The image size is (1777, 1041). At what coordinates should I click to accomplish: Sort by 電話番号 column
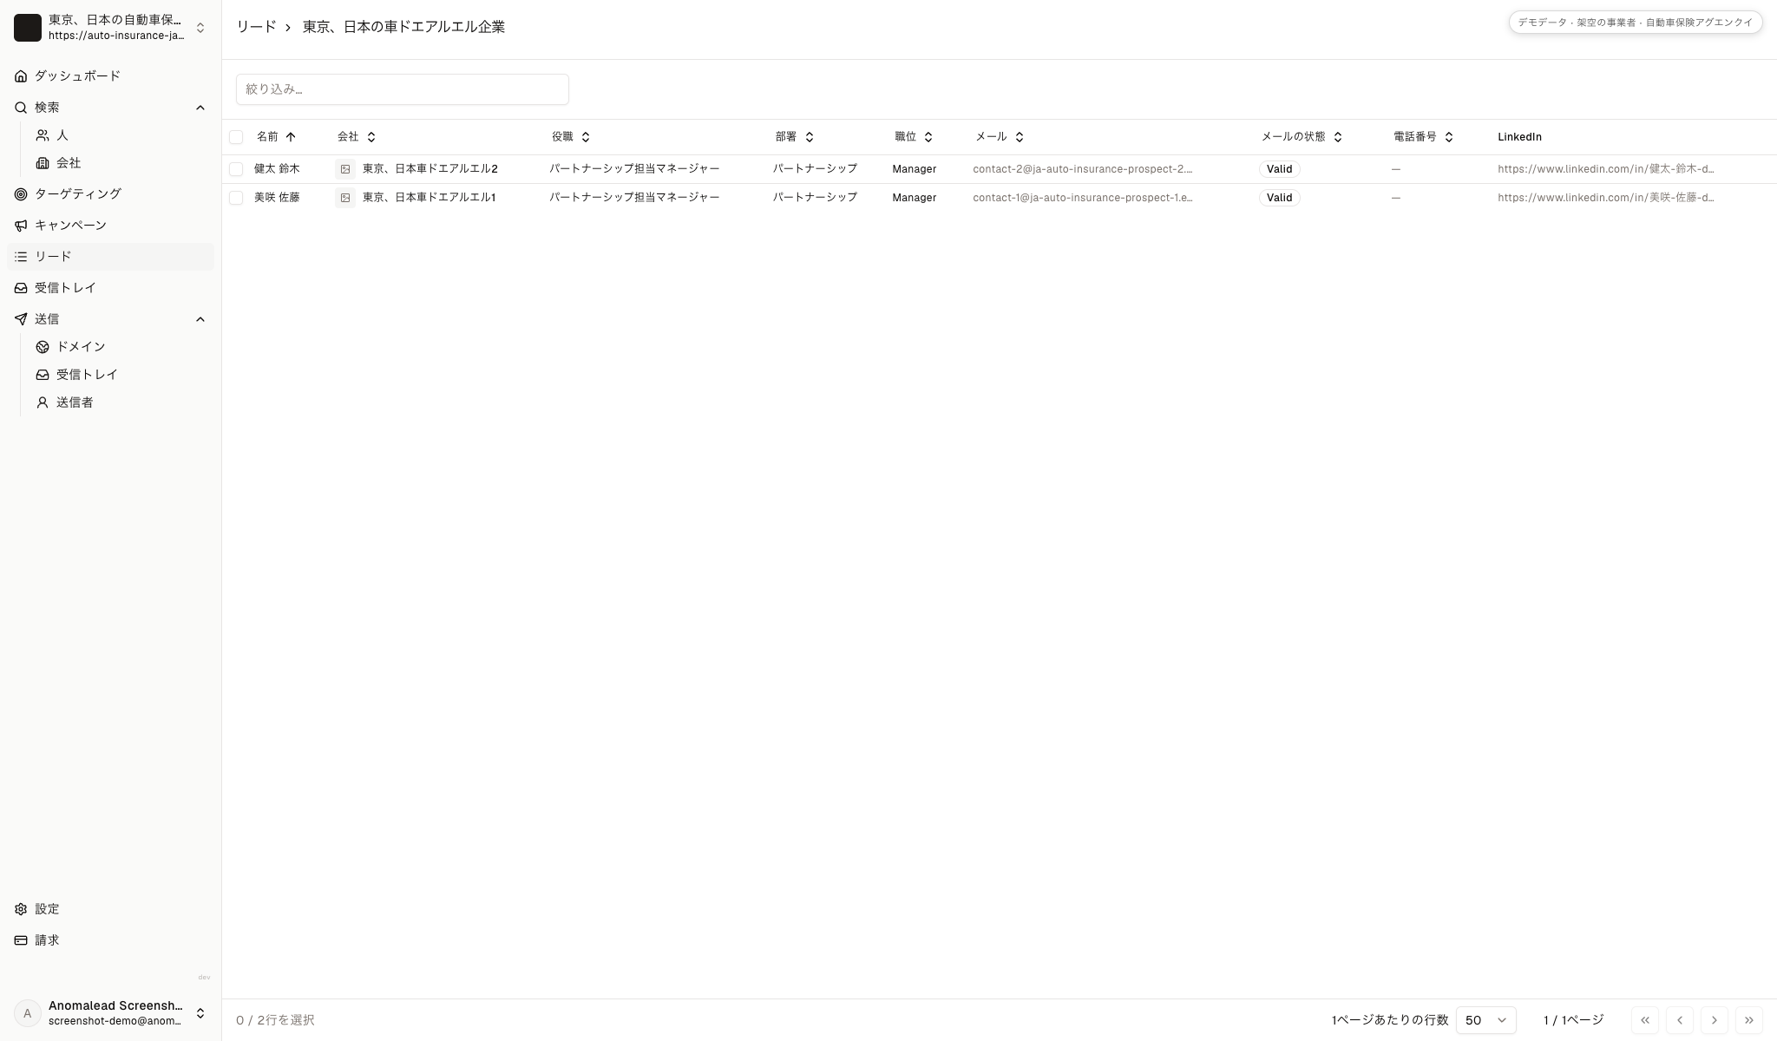click(1423, 137)
